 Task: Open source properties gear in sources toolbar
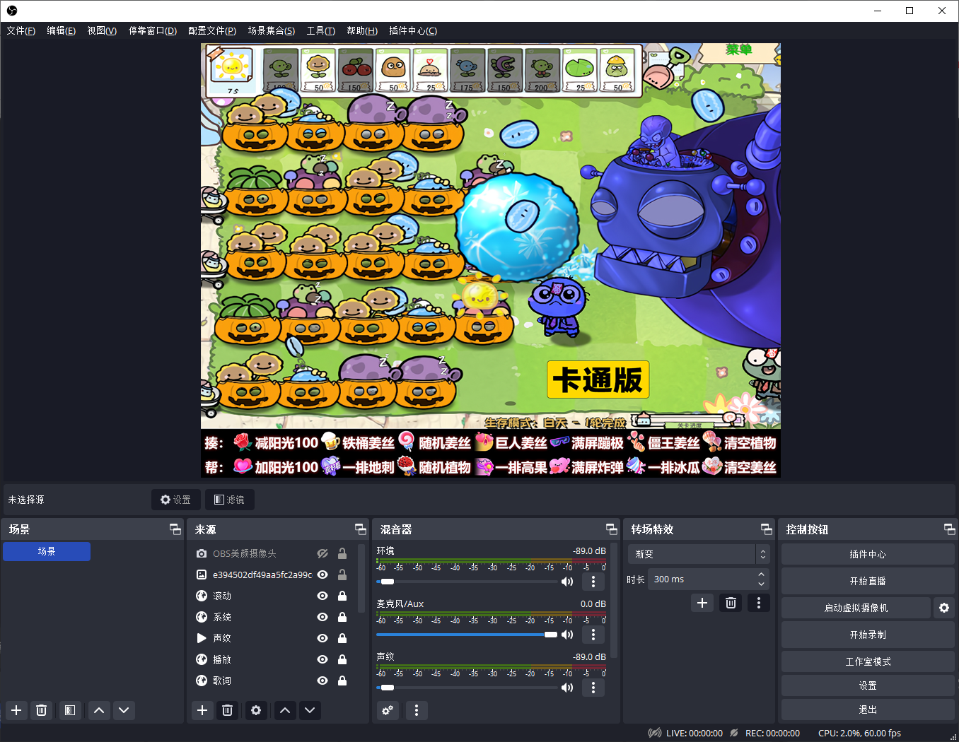coord(256,710)
